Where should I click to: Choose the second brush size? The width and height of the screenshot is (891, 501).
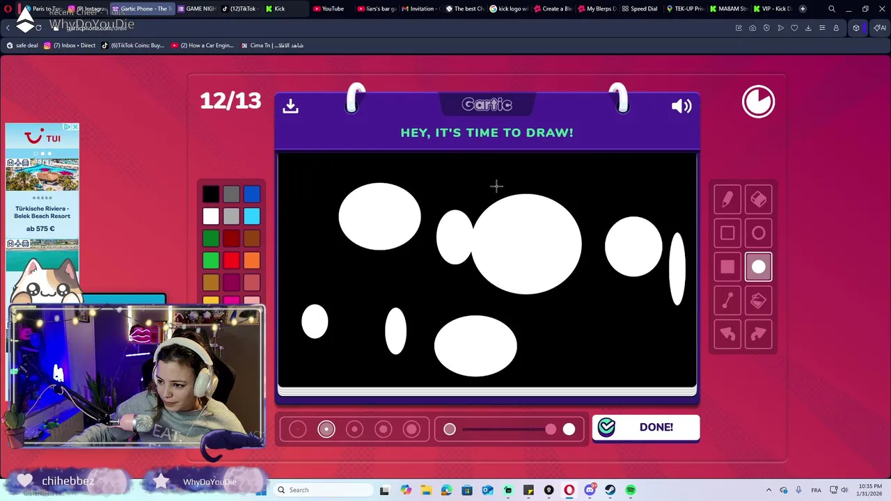point(326,429)
